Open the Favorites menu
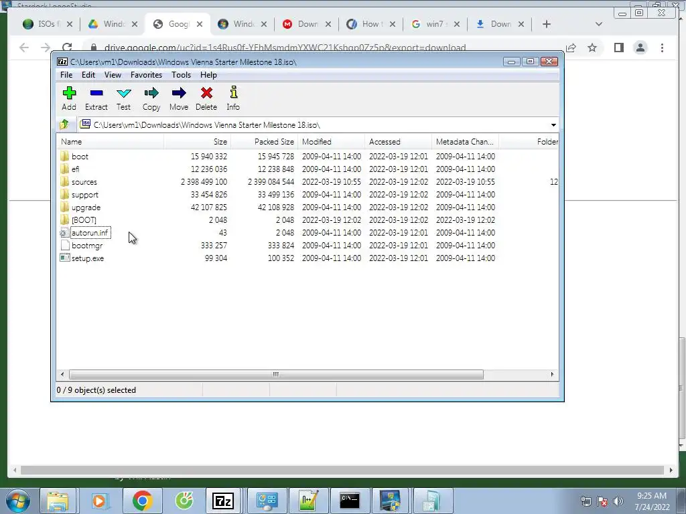This screenshot has width=686, height=514. (146, 75)
